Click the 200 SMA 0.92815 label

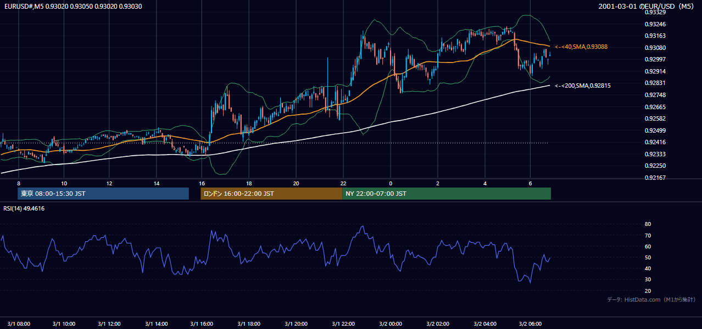pyautogui.click(x=582, y=86)
